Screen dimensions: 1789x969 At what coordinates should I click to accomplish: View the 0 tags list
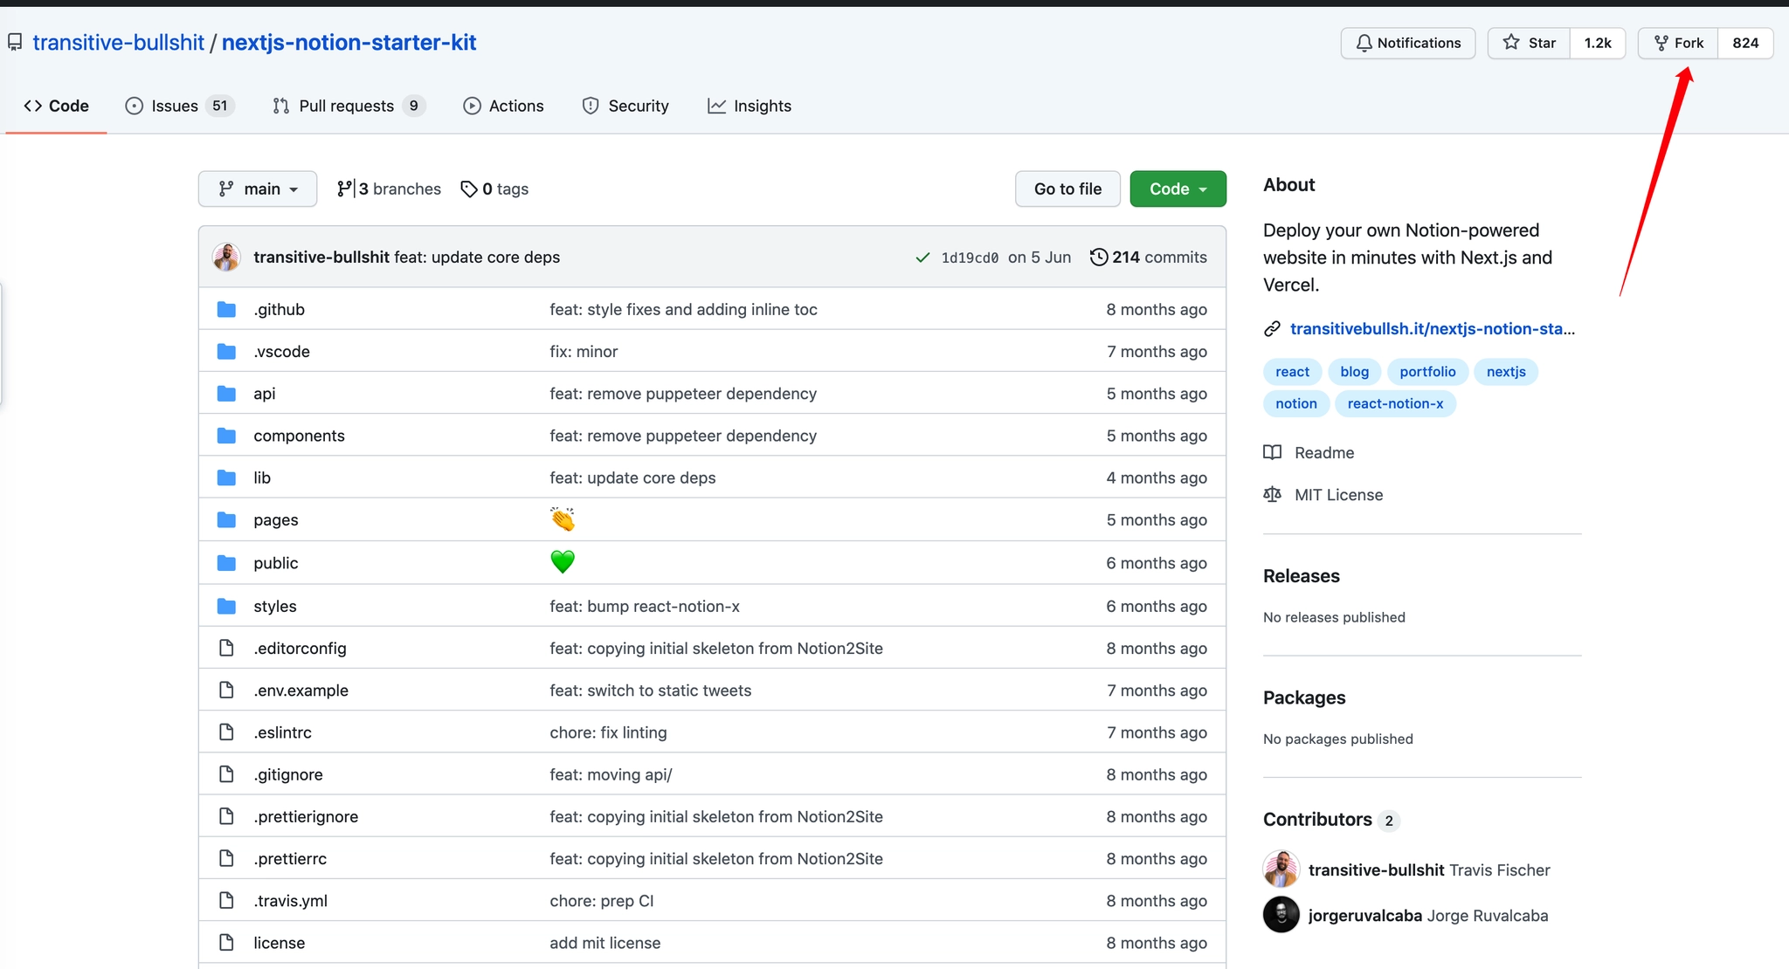(494, 189)
